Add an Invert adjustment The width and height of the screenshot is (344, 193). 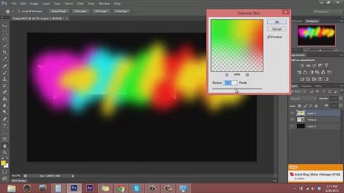click(x=302, y=79)
